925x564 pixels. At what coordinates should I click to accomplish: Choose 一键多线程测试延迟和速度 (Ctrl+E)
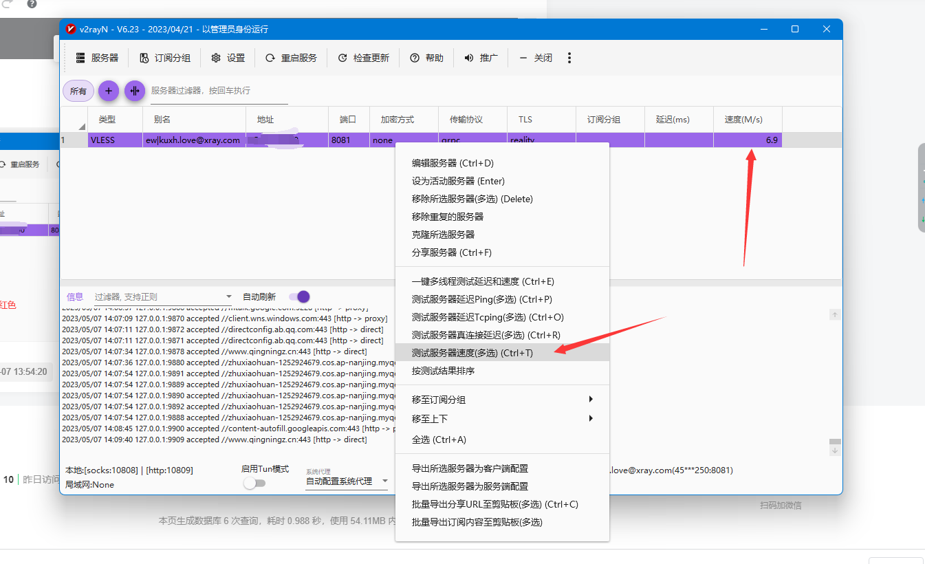(502, 281)
